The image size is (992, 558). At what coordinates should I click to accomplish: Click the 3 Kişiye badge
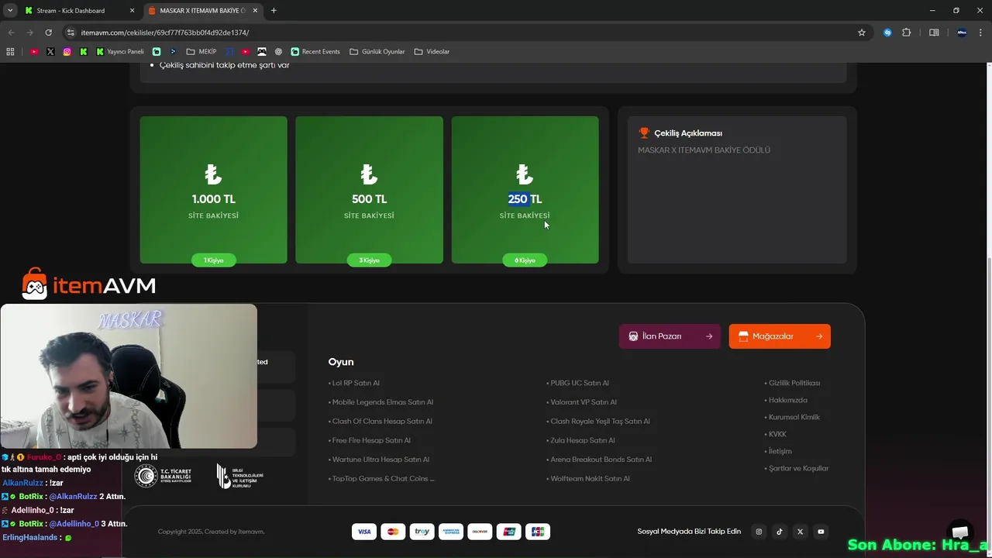tap(370, 260)
